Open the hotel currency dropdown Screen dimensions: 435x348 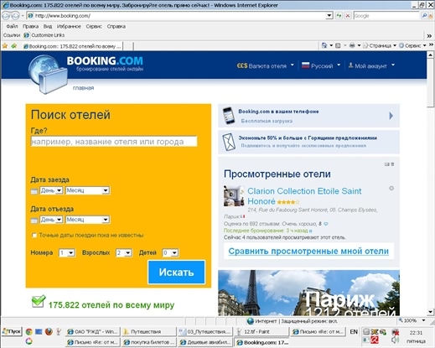265,66
